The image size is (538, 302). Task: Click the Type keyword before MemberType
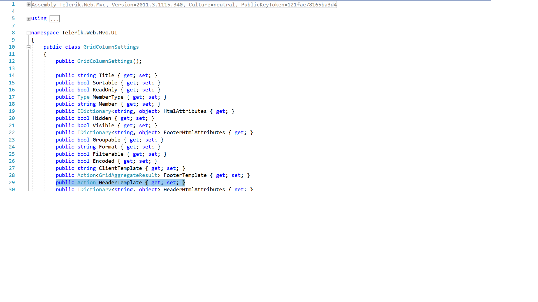(x=83, y=97)
